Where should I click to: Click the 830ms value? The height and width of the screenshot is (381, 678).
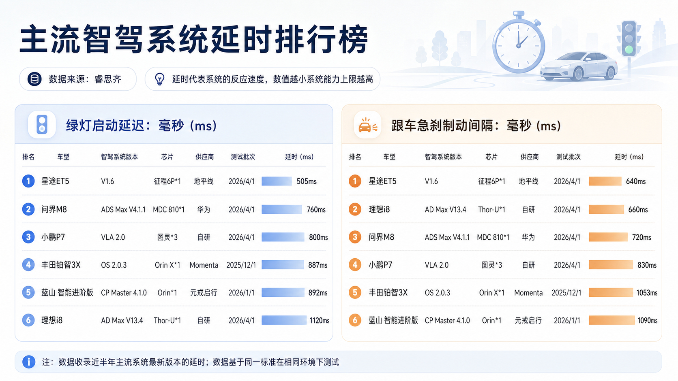[x=647, y=265]
